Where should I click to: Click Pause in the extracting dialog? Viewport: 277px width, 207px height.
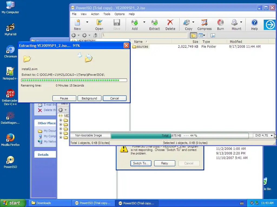(x=64, y=98)
